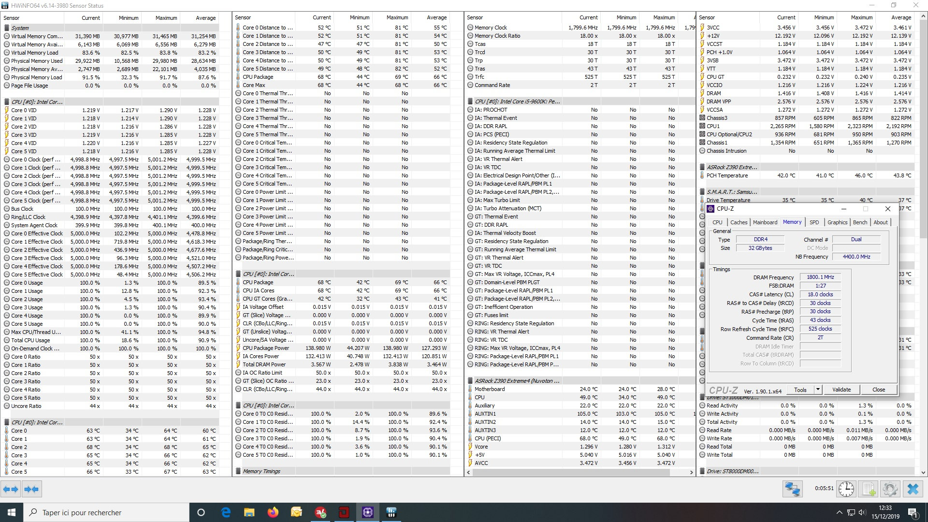This screenshot has height=522, width=928.
Task: Click the shrink columns arrows button
Action: [31, 489]
